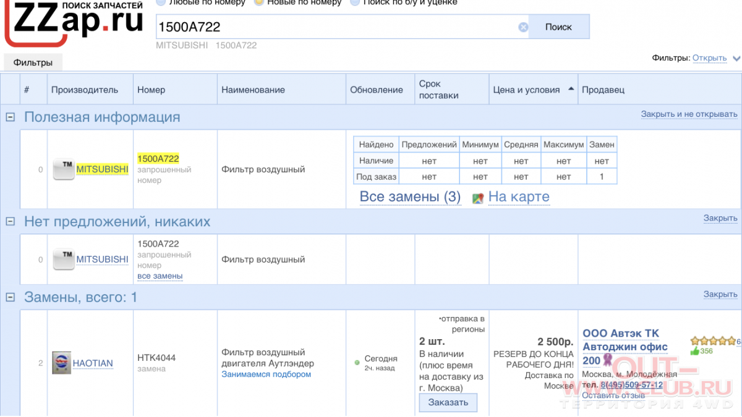Click Фильтр воздушный двигателя Аутлэндер description

(268, 358)
